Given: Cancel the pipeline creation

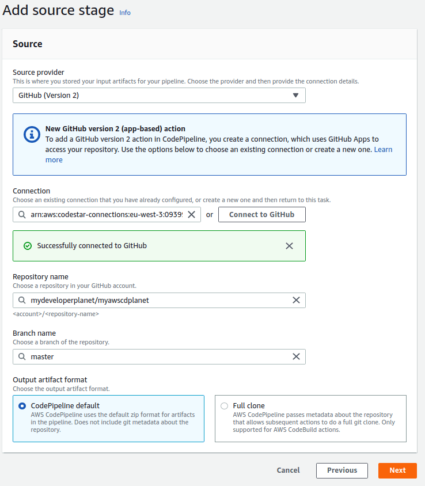Looking at the screenshot, I should coord(288,470).
